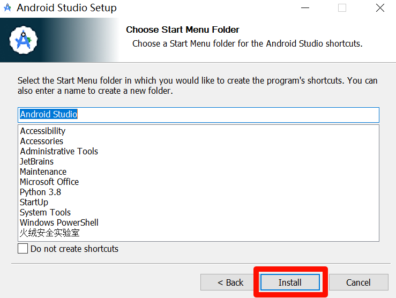Select the 火绒安全实验室 folder

point(50,233)
